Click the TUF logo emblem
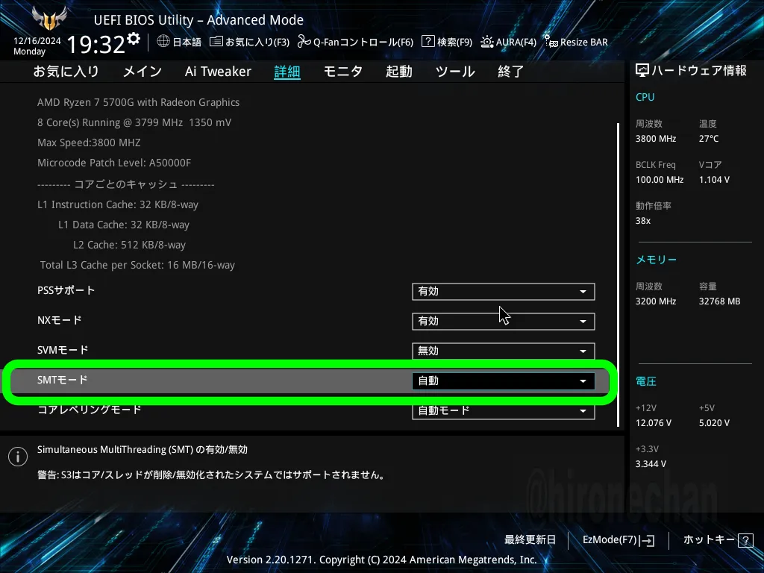The width and height of the screenshot is (764, 573). 49,19
